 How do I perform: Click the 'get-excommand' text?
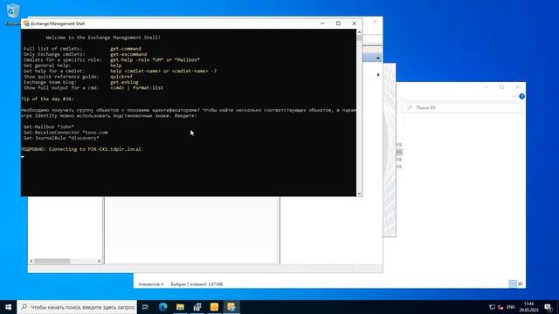[128, 54]
